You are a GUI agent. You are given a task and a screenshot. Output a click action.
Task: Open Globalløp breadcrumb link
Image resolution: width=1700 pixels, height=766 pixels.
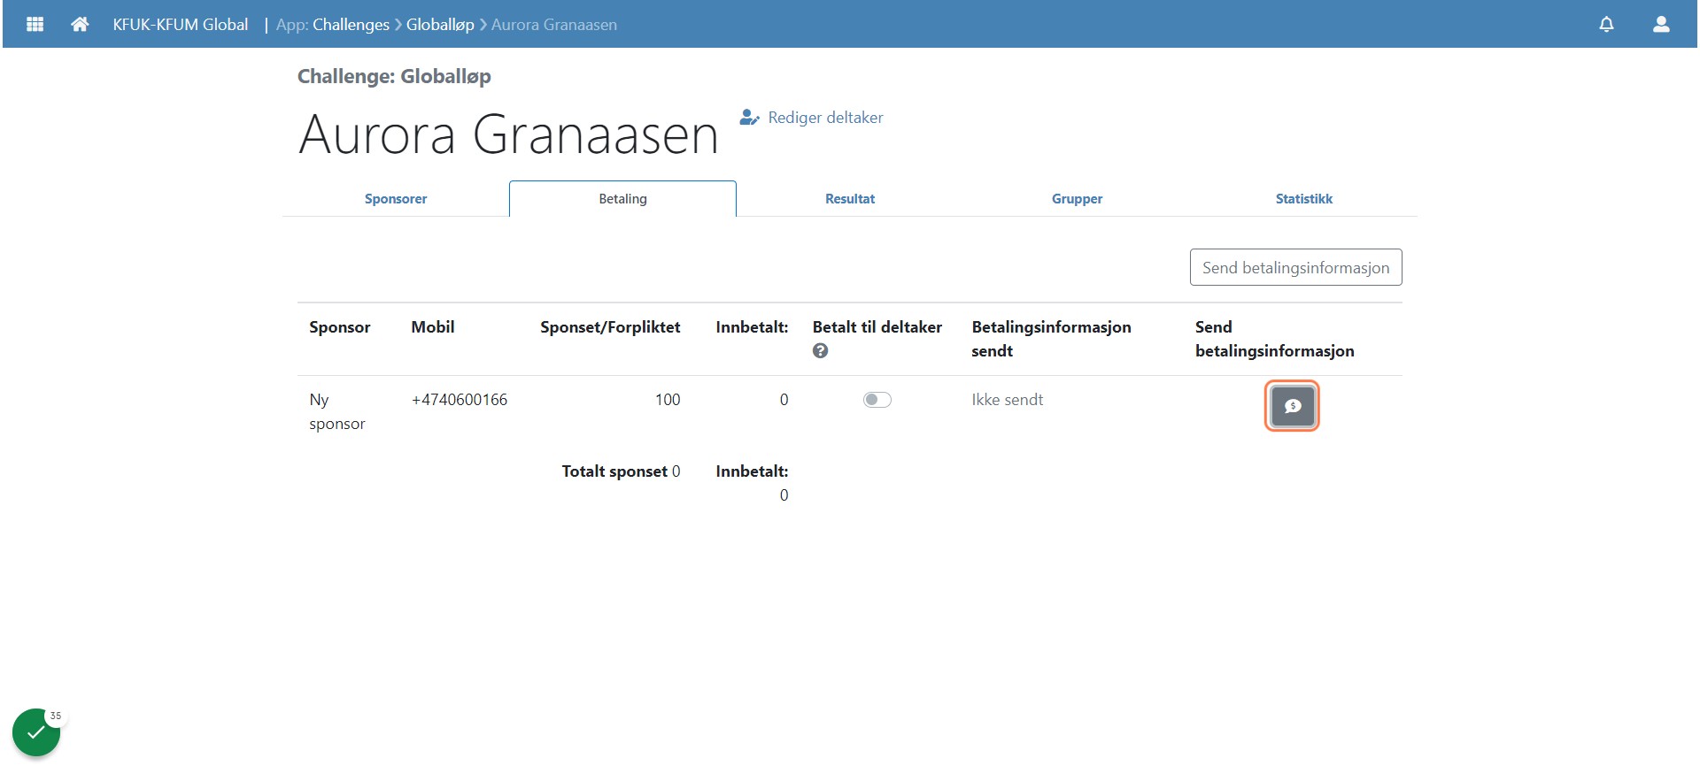pyautogui.click(x=440, y=25)
